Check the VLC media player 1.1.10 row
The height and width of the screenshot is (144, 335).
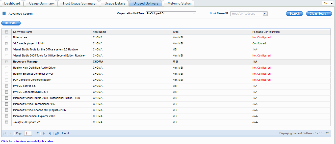click(7, 43)
